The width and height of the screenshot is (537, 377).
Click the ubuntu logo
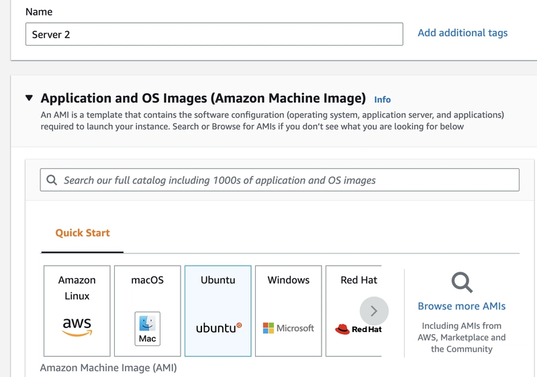(x=219, y=328)
